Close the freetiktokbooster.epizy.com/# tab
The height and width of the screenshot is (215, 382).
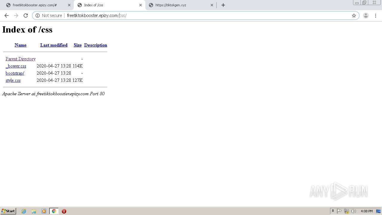pos(69,5)
